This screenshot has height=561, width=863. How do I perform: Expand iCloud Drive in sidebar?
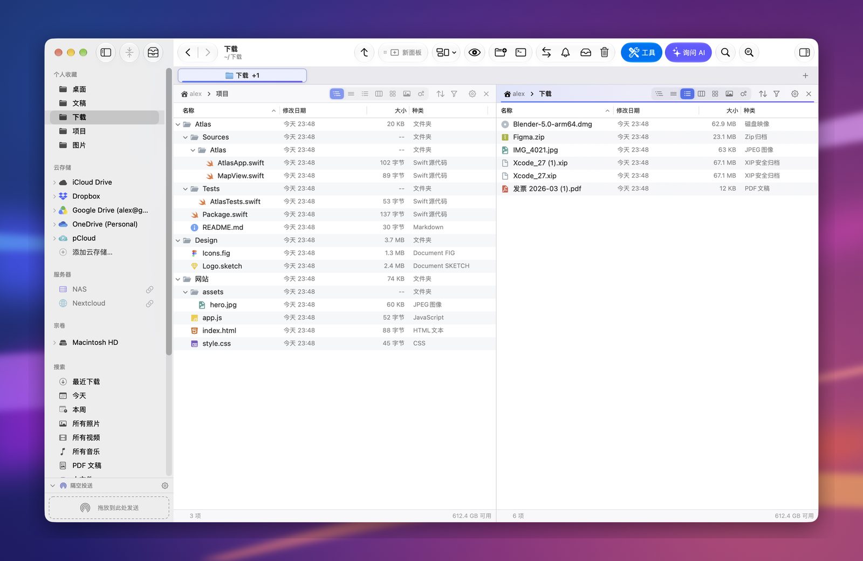(54, 182)
